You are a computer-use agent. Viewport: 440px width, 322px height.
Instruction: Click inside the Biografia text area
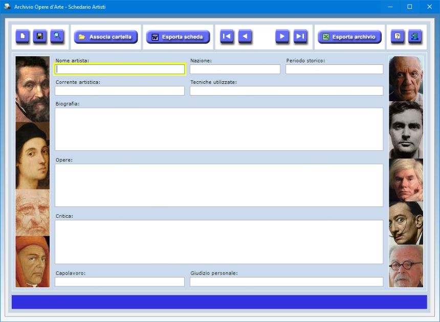point(219,129)
